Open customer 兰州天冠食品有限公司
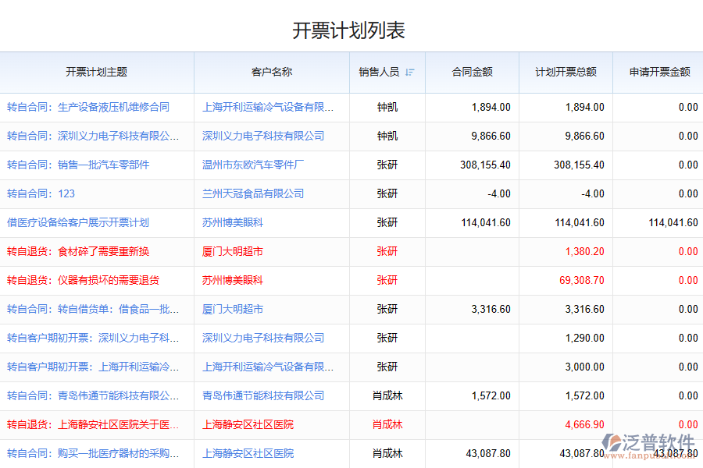Image resolution: width=703 pixels, height=468 pixels. pos(253,194)
